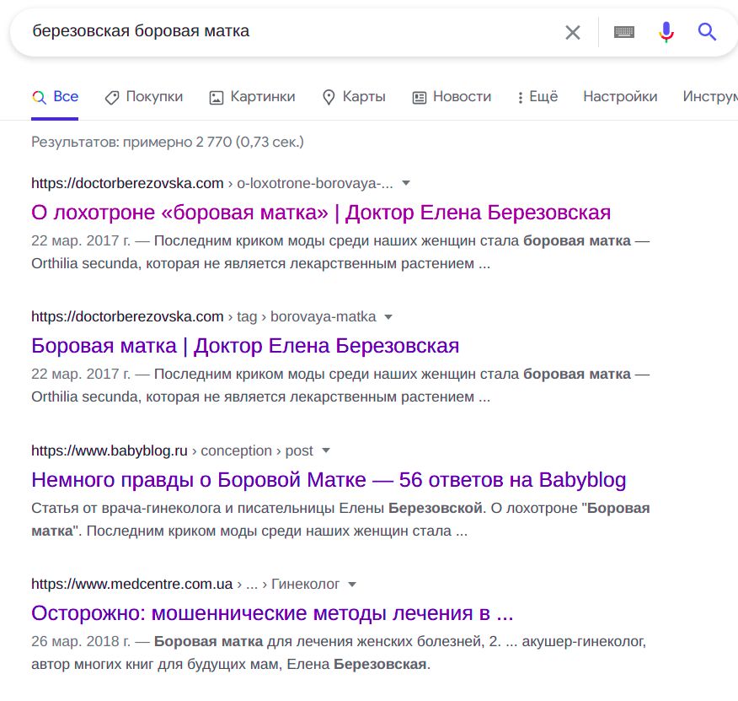
Task: Open dropdown arrow beside babyblog.ru result URL
Action: (x=326, y=450)
